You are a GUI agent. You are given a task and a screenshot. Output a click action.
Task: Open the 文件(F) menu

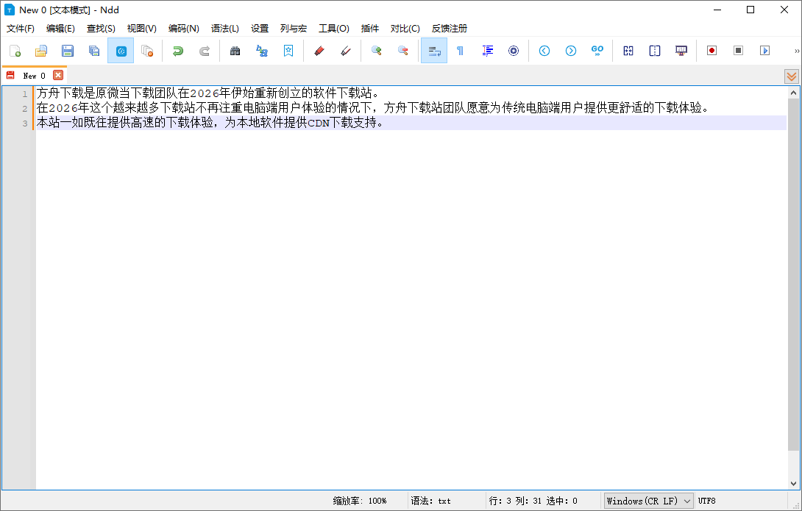[19, 29]
